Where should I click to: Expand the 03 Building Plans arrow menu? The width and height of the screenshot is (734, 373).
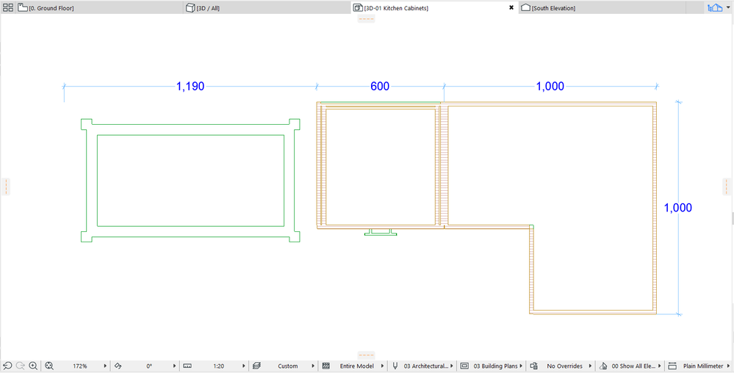521,366
